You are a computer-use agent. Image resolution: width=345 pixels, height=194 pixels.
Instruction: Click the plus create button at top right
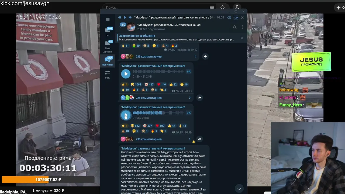click(x=339, y=8)
